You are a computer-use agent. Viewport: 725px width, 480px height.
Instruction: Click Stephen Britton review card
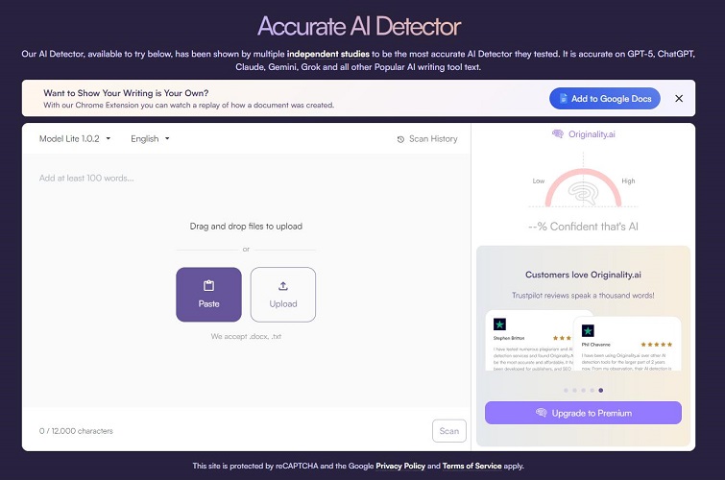(529, 341)
